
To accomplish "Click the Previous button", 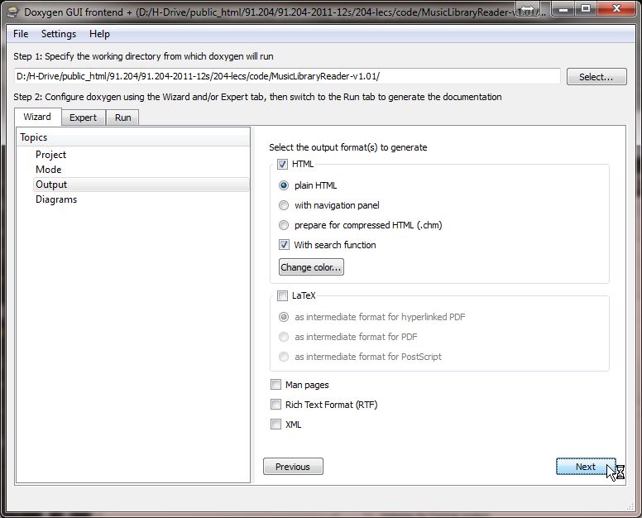I will 293,467.
